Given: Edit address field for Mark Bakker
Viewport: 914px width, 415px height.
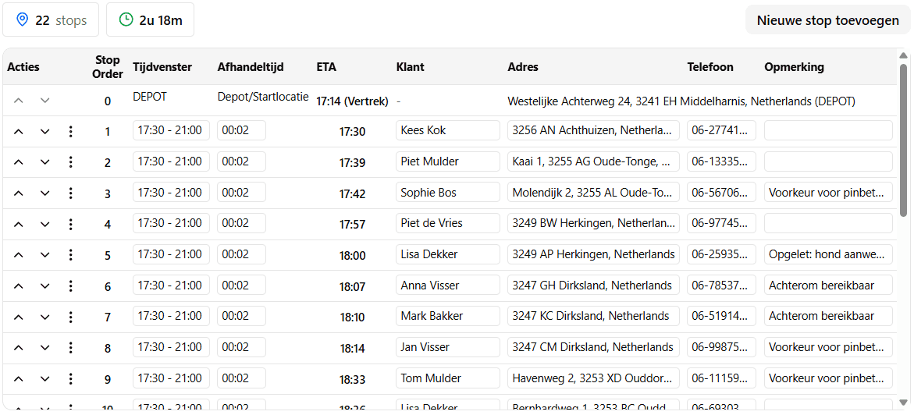Looking at the screenshot, I should point(593,316).
